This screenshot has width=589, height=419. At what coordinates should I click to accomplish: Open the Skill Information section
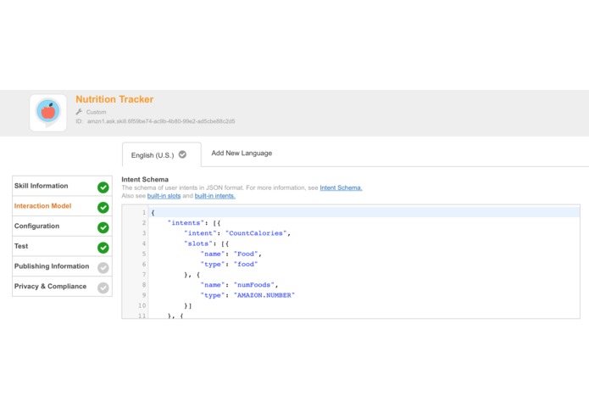[63, 186]
